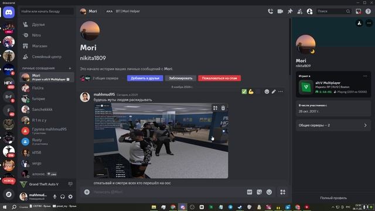Screen dimensions: 375x211
Task: Open friend action icon on profile banner
Action: (359, 23)
